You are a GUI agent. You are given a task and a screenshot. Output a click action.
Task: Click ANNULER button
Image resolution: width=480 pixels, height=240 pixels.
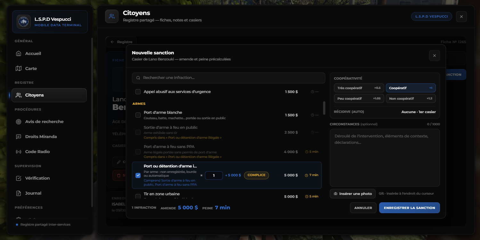363,208
